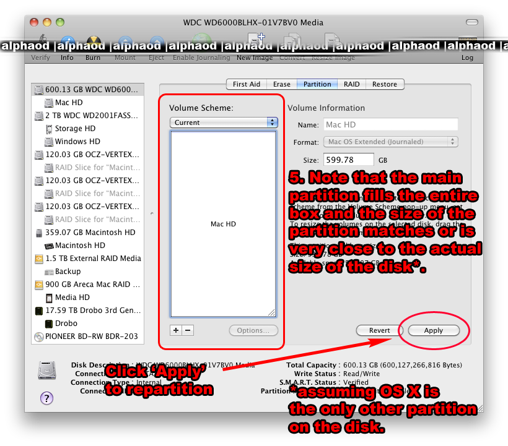The height and width of the screenshot is (446, 508).
Task: Select the Backup volume icon
Action: coord(49,272)
